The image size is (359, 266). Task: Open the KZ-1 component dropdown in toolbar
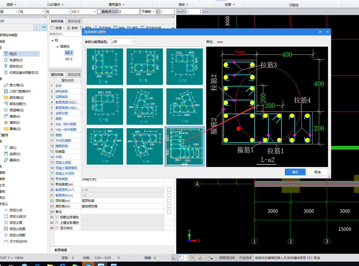click(x=95, y=12)
